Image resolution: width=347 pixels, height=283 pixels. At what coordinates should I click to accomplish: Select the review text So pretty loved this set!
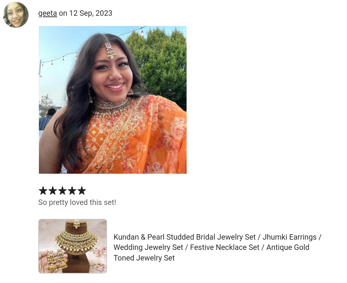point(77,202)
